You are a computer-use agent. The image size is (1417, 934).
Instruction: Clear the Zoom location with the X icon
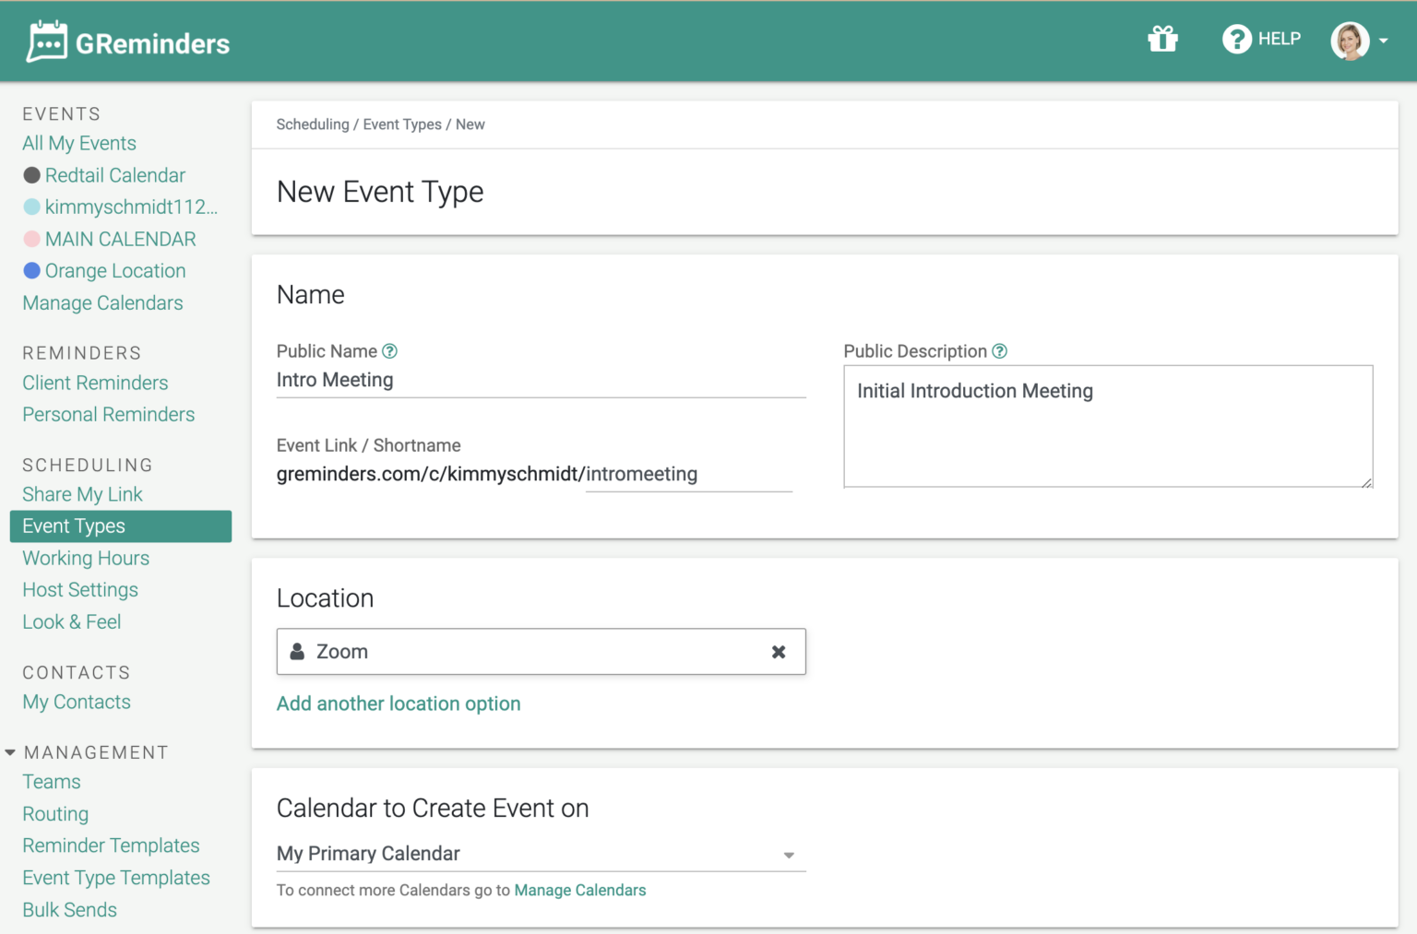click(x=778, y=651)
